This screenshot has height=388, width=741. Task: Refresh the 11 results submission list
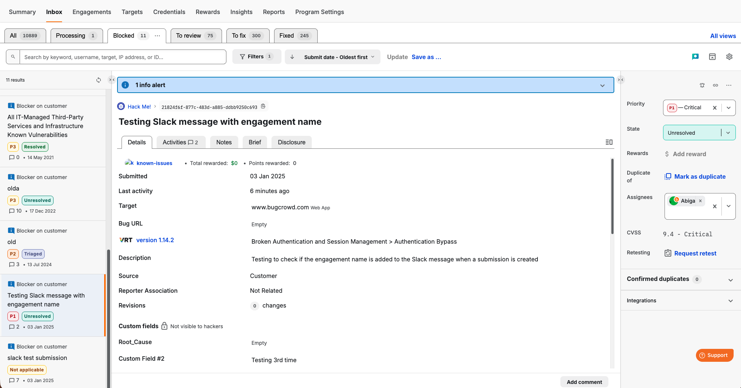[x=99, y=80]
